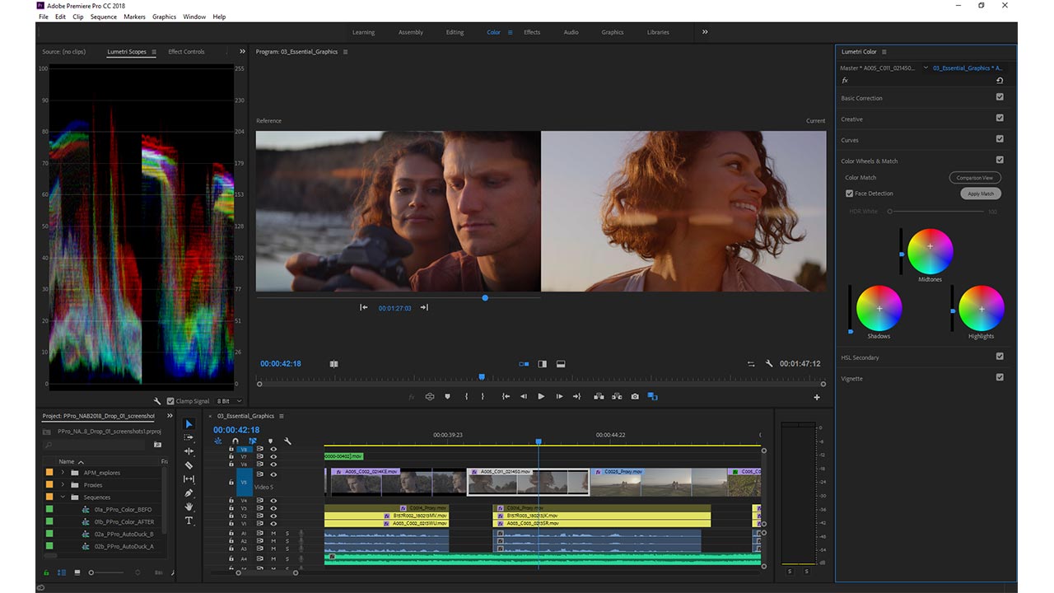
Task: Hide track V4 using its eye icon
Action: pyautogui.click(x=273, y=501)
